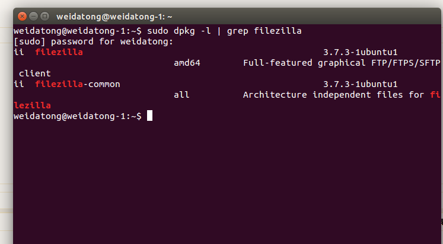
Task: Click the 'Architecture independent files for' description
Action: (333, 95)
